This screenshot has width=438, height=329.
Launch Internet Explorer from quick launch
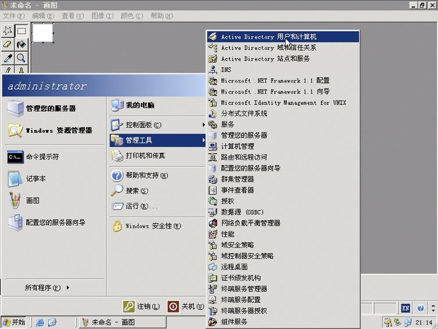[40, 323]
